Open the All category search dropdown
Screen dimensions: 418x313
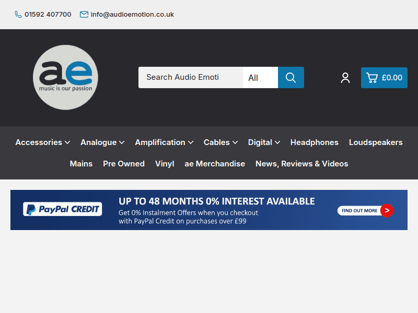pos(260,78)
